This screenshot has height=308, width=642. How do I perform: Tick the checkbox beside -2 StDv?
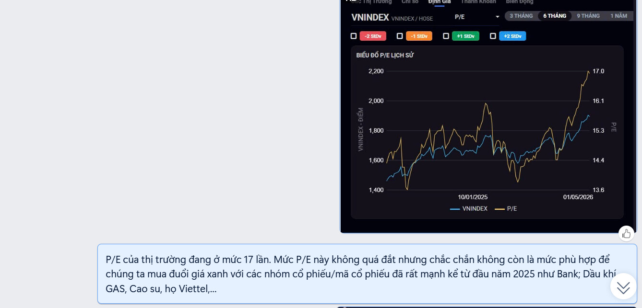[354, 36]
